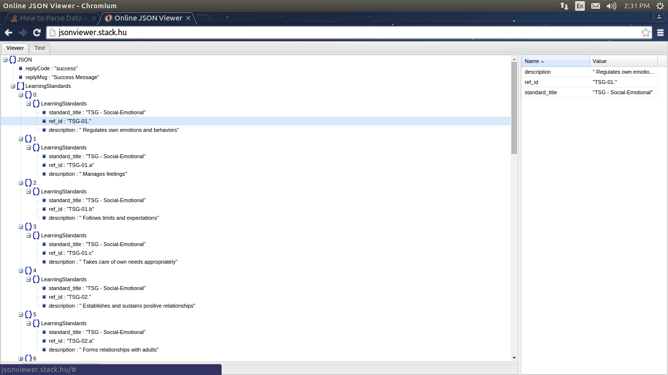This screenshot has height=375, width=668.
Task: Select the Online JSON Viewer browser tab
Action: (148, 18)
